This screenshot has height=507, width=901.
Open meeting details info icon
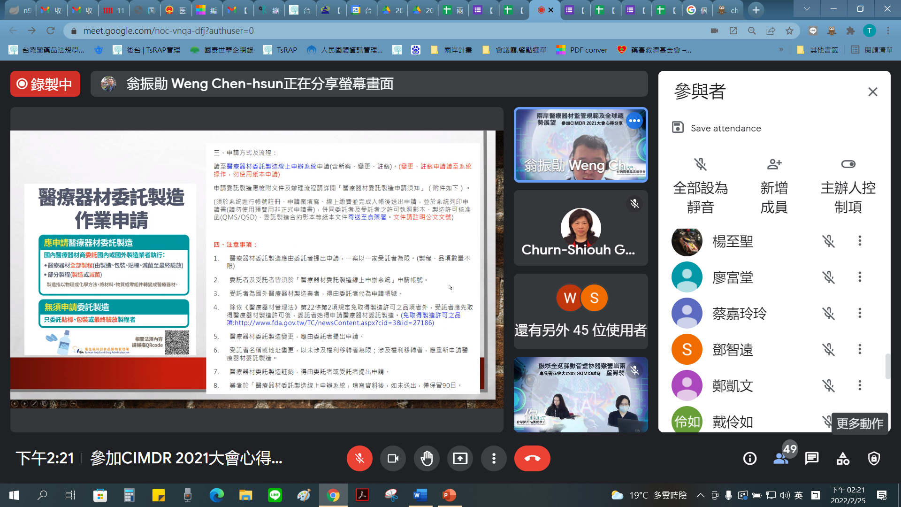pos(750,458)
